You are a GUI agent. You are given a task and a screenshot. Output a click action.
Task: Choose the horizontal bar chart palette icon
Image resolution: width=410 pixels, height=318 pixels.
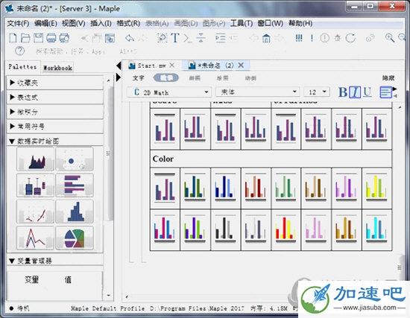(75, 185)
